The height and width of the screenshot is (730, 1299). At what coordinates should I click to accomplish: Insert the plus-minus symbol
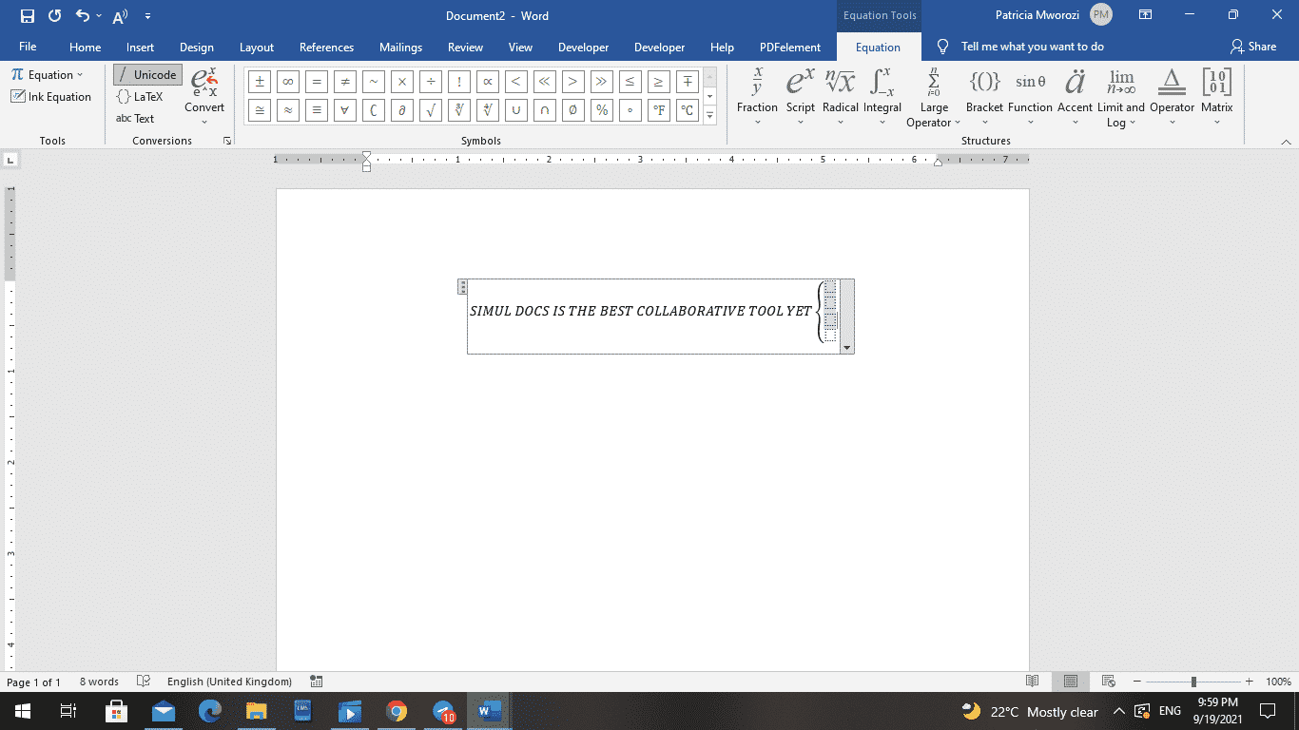259,82
